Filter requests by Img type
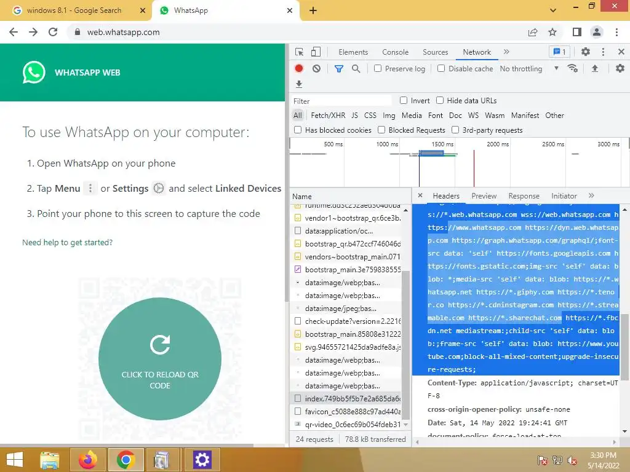Screen dimensions: 630x472 pyautogui.click(x=389, y=116)
